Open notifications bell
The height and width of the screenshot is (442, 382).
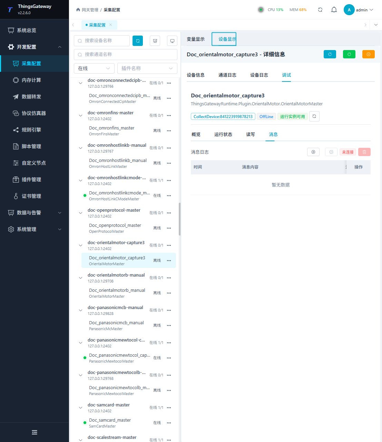334,10
